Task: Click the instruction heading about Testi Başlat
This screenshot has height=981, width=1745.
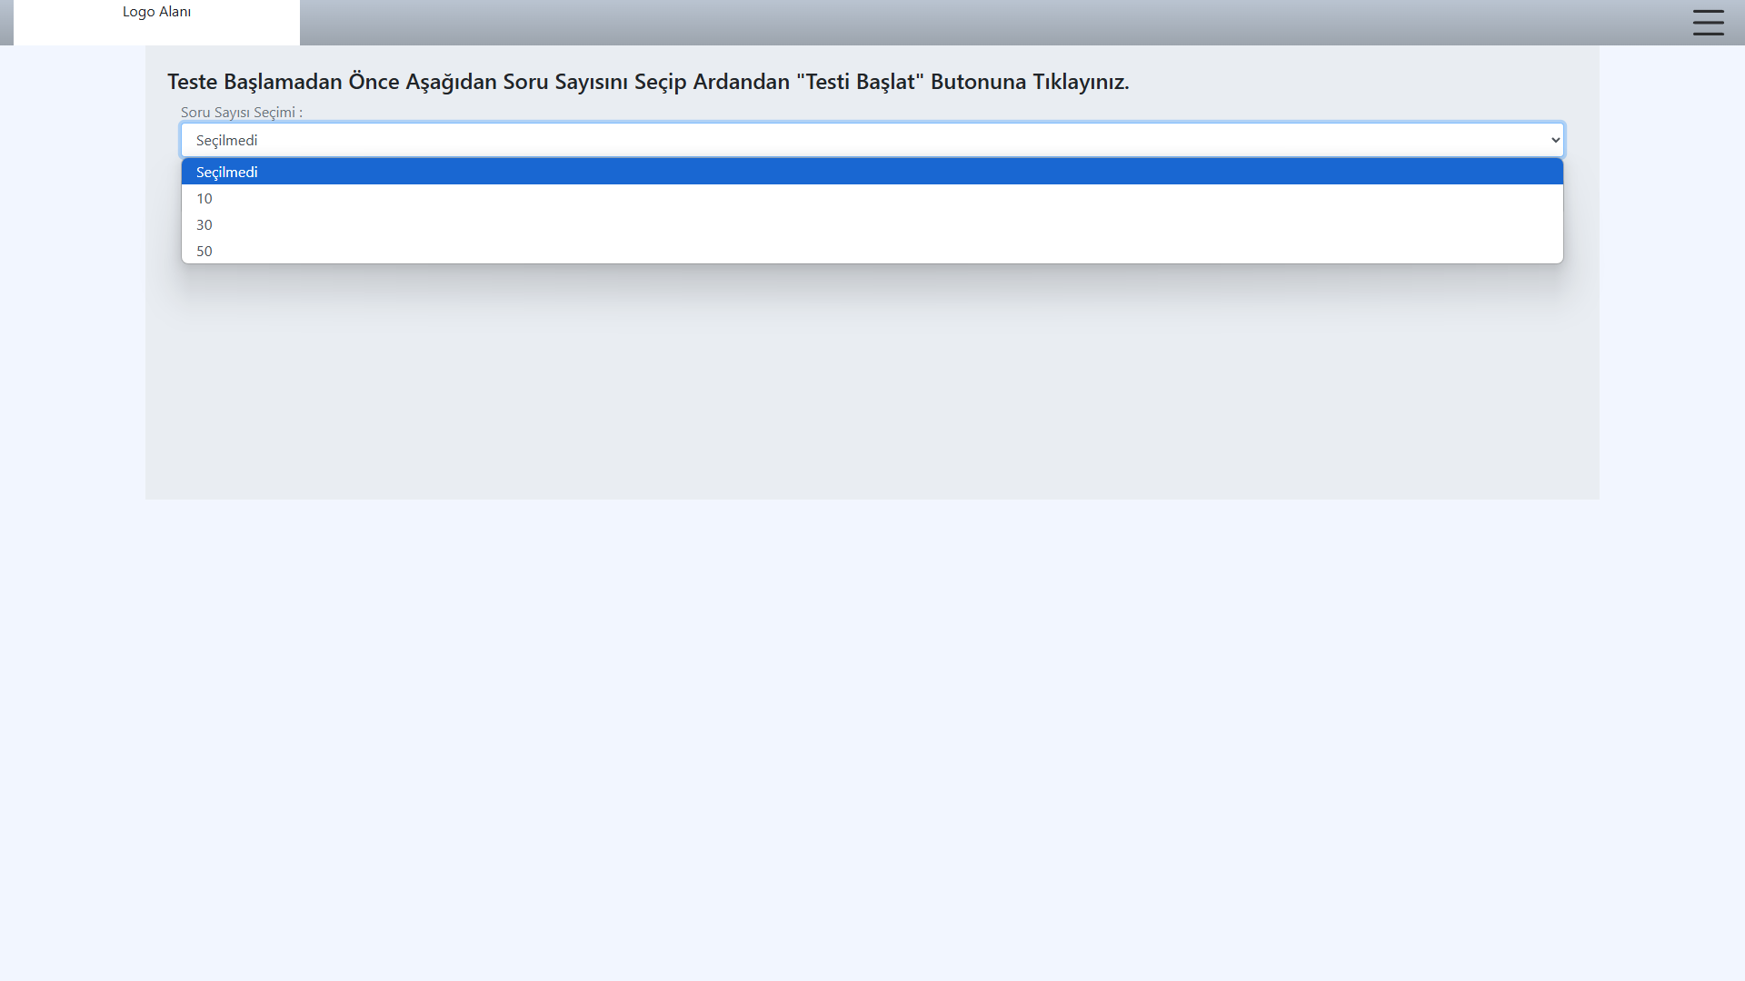Action: pyautogui.click(x=647, y=82)
